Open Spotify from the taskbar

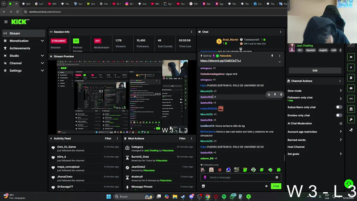coord(224,197)
